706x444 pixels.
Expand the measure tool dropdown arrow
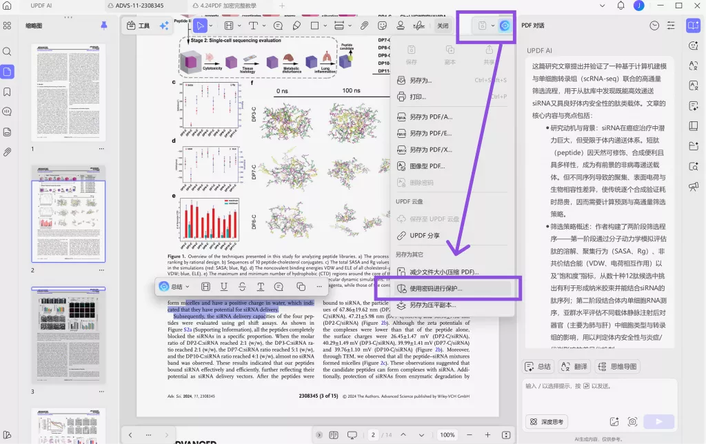[350, 26]
